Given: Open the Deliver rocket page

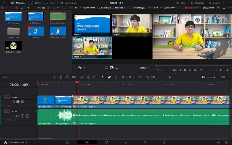Looking at the screenshot, I should [x=164, y=142].
